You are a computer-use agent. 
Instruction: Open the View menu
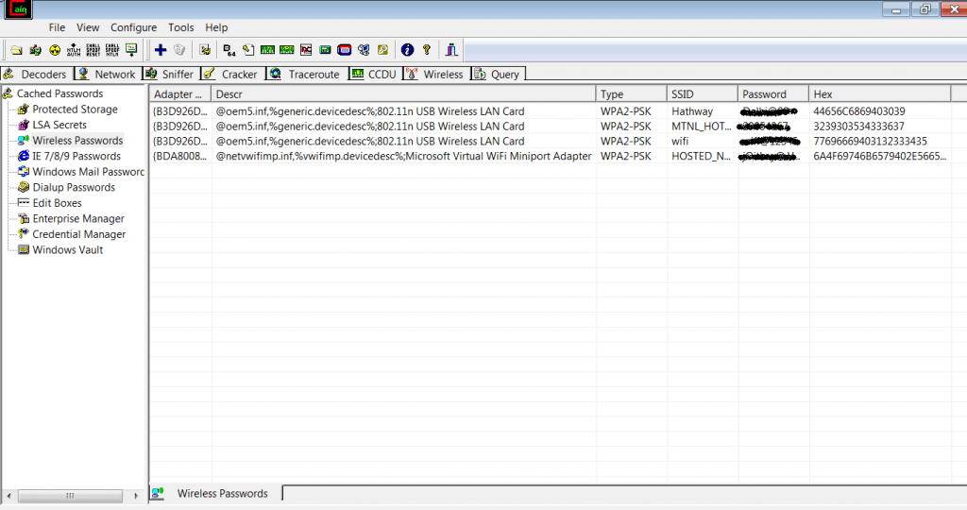pos(88,27)
